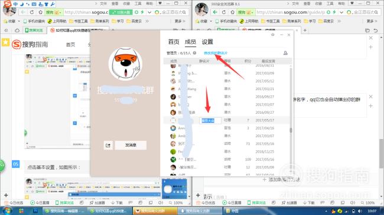Open new tab with plus in right browser
The width and height of the screenshot is (384, 215).
(x=305, y=30)
